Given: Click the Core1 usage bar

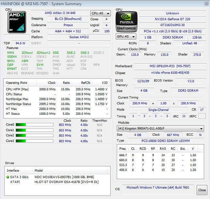Looking at the screenshot, I should [35, 130].
